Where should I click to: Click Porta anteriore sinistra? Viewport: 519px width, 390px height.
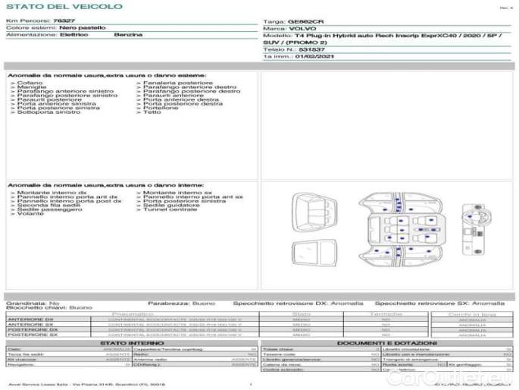coord(57,104)
